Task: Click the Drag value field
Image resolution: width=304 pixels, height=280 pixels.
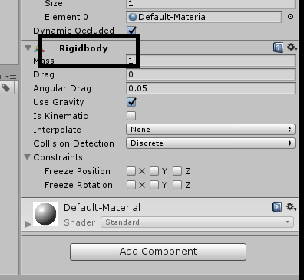Action: (210, 74)
